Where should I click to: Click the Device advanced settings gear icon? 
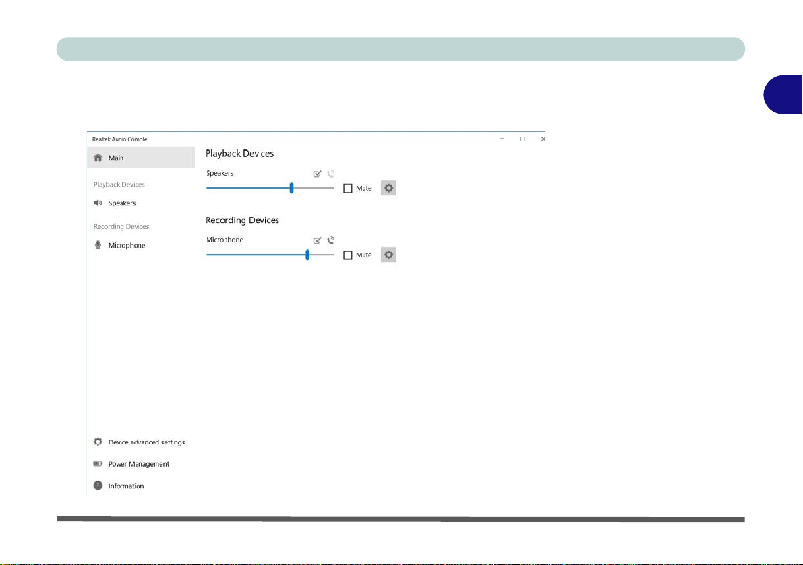[98, 442]
